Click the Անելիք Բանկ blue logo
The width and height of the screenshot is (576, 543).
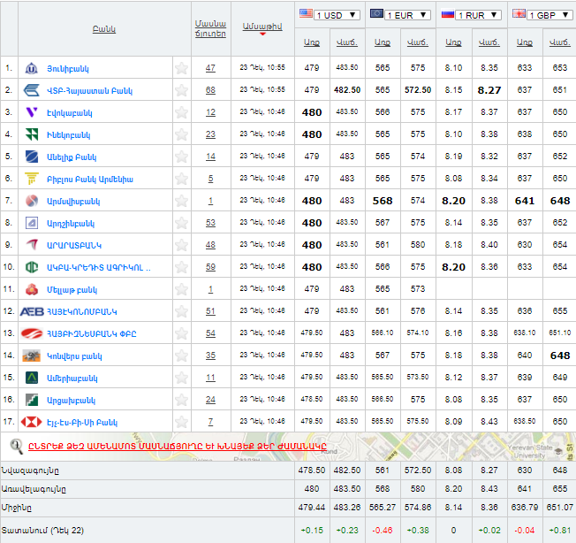click(x=32, y=157)
